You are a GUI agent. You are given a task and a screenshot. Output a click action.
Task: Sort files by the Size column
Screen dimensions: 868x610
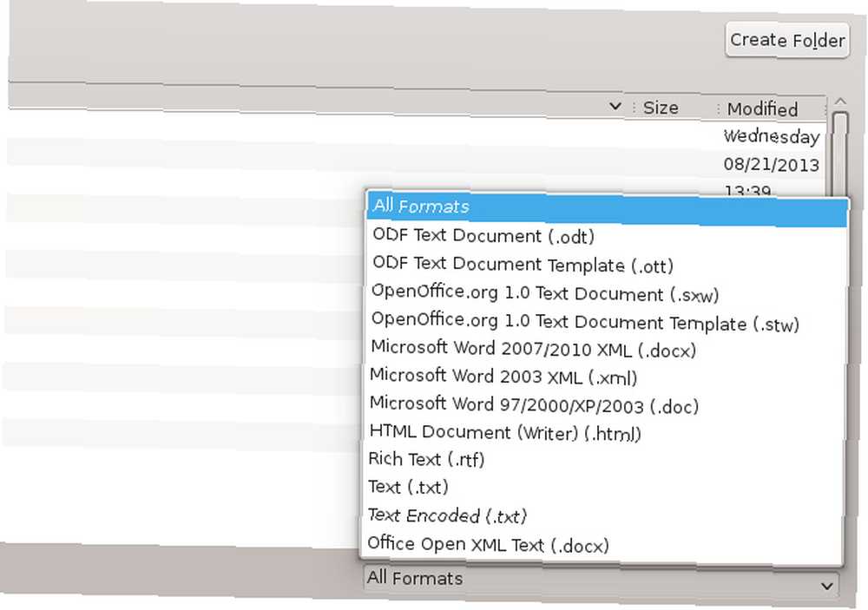(x=674, y=108)
